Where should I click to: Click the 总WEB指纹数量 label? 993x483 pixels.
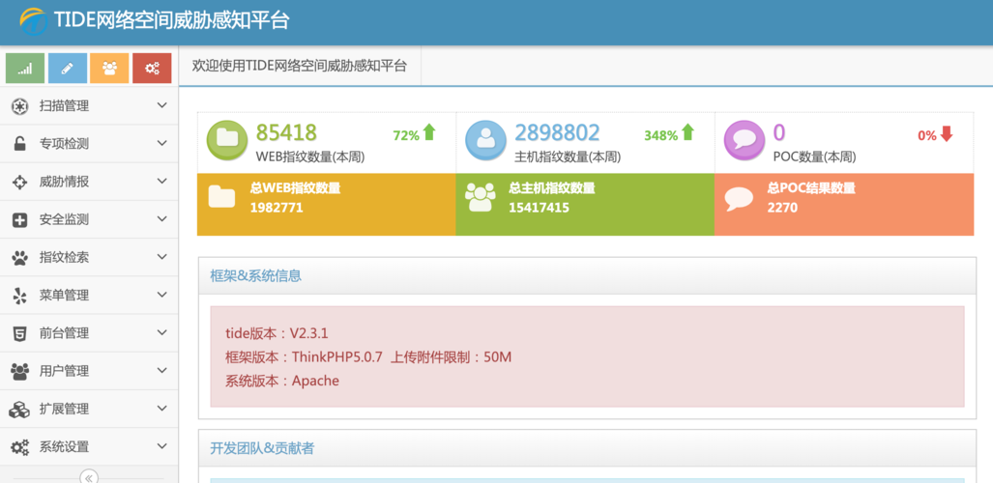(296, 188)
